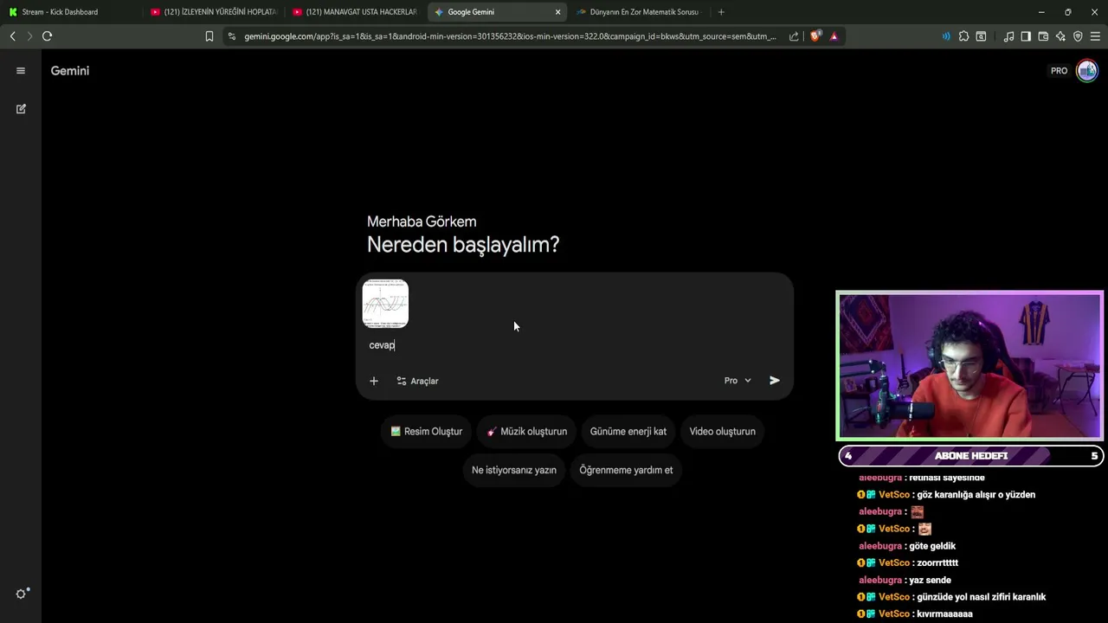This screenshot has height=623, width=1108.
Task: Open the Gemini main menu hamburger
Action: (21, 71)
